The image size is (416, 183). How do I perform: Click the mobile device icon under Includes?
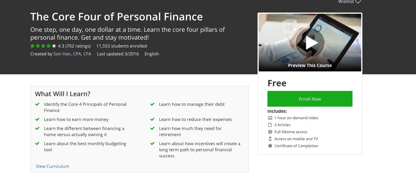point(270,139)
